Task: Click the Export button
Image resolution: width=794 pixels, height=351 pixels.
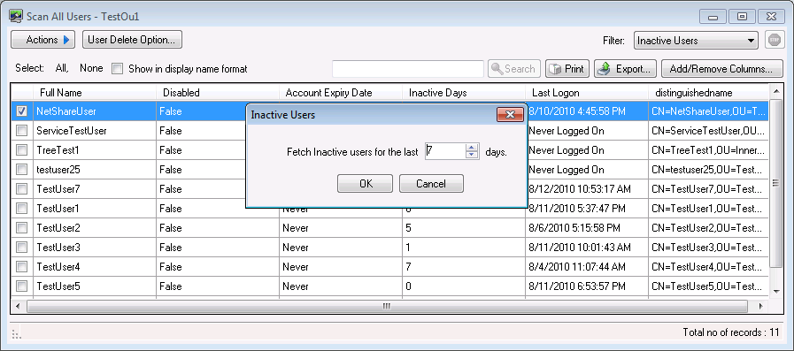Action: (626, 69)
